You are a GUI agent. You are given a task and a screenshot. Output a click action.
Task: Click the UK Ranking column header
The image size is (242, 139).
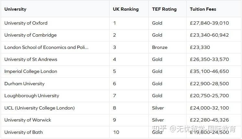pyautogui.click(x=126, y=9)
